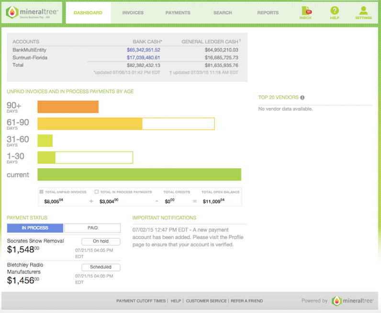Click the Total Credits $0 value
Viewport: 381px width, 313px height.
click(169, 201)
